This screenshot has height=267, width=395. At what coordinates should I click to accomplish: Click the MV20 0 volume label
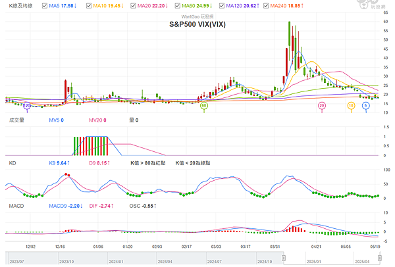point(97,120)
